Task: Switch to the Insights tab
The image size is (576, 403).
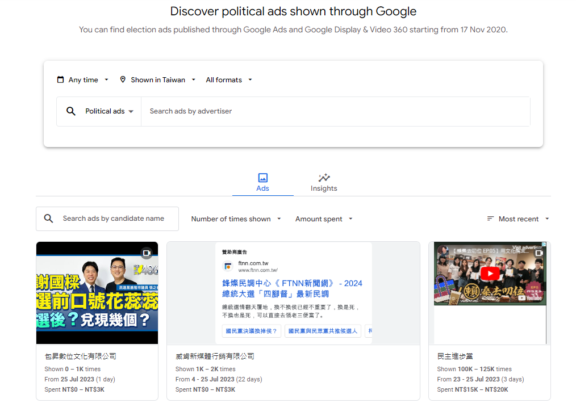Action: tap(324, 182)
